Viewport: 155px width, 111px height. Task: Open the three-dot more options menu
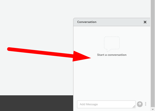(x=146, y=104)
